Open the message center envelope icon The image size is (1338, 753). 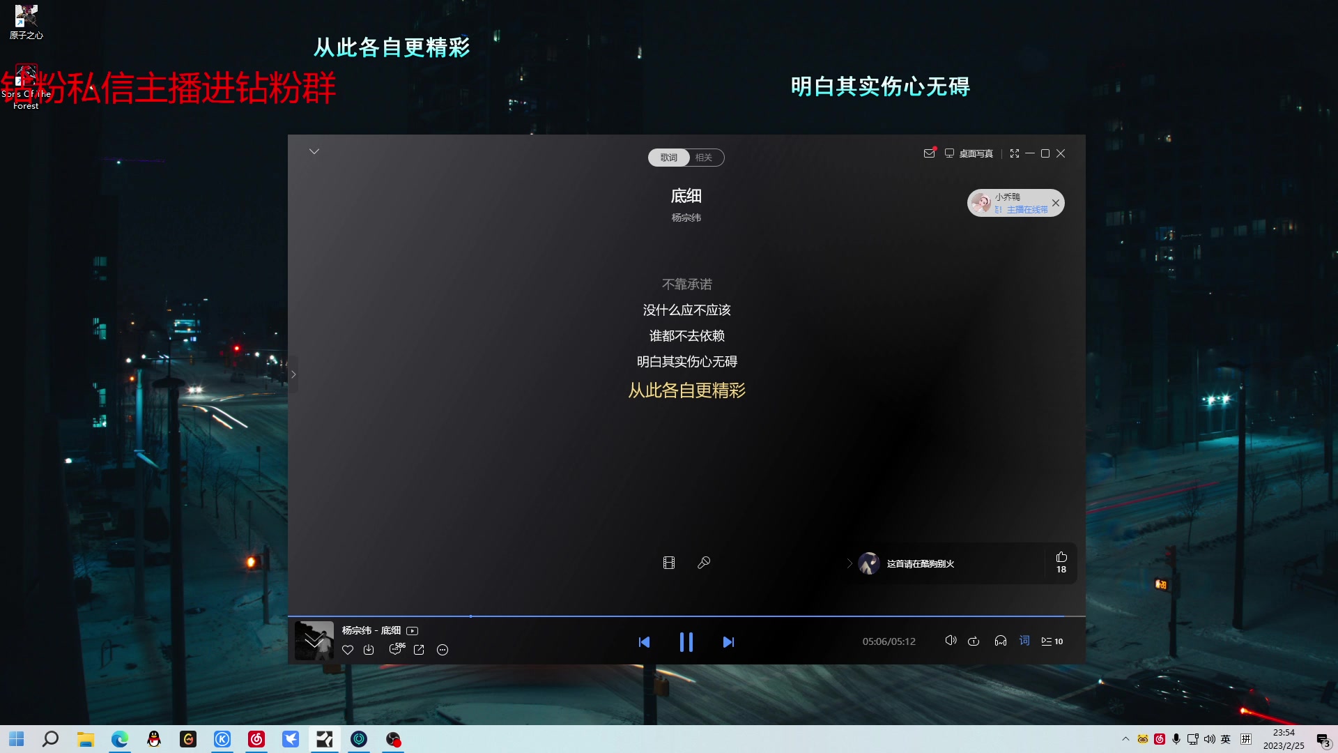[929, 153]
